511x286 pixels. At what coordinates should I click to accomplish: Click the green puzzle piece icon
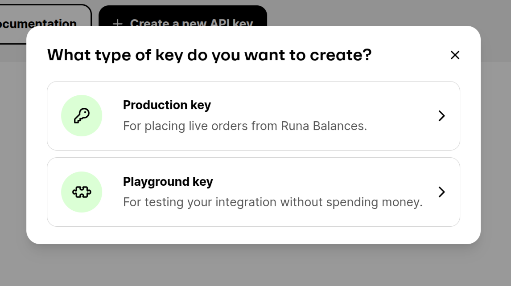coord(82,192)
